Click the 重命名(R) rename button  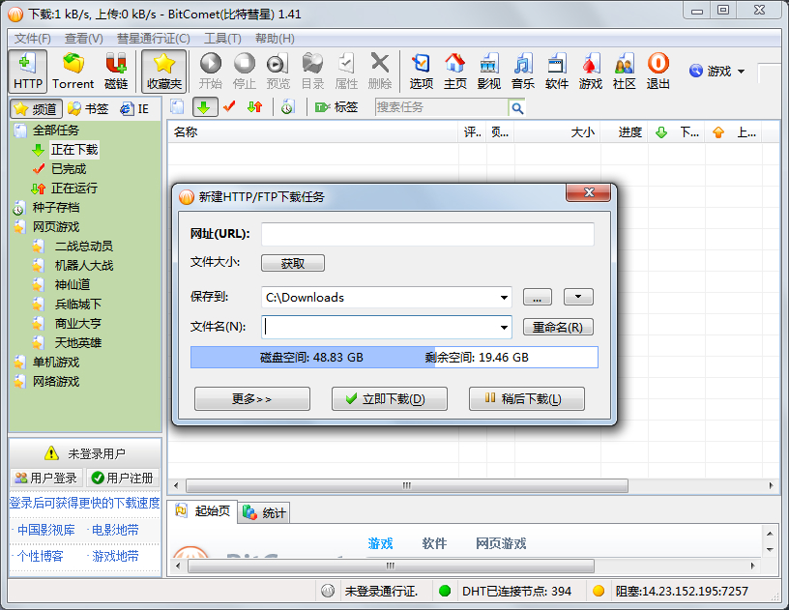tap(558, 328)
